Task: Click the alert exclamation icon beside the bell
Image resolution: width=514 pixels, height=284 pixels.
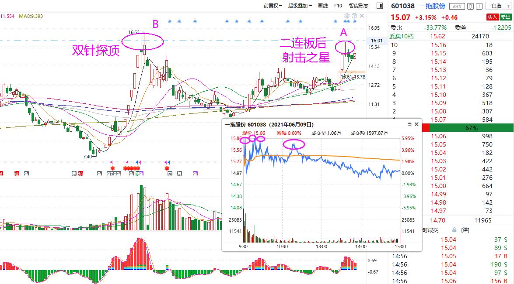Action: [x=479, y=6]
